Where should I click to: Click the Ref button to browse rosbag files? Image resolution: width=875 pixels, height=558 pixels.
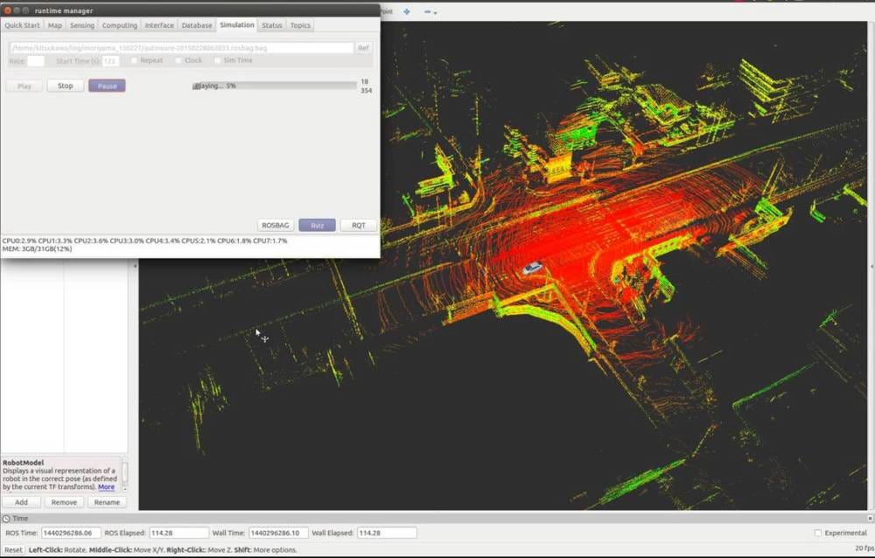pyautogui.click(x=363, y=47)
